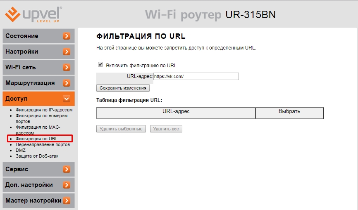
Task: Click the Таблица фильтрации URL label
Action: coord(129,100)
